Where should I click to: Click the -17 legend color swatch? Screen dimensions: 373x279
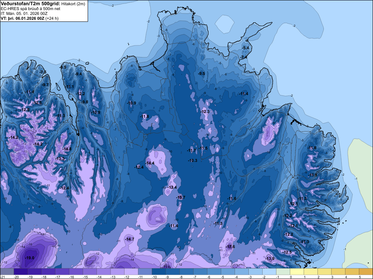click(62, 272)
